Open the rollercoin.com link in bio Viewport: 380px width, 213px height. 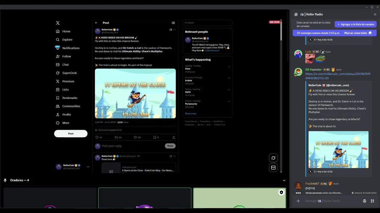click(212, 51)
